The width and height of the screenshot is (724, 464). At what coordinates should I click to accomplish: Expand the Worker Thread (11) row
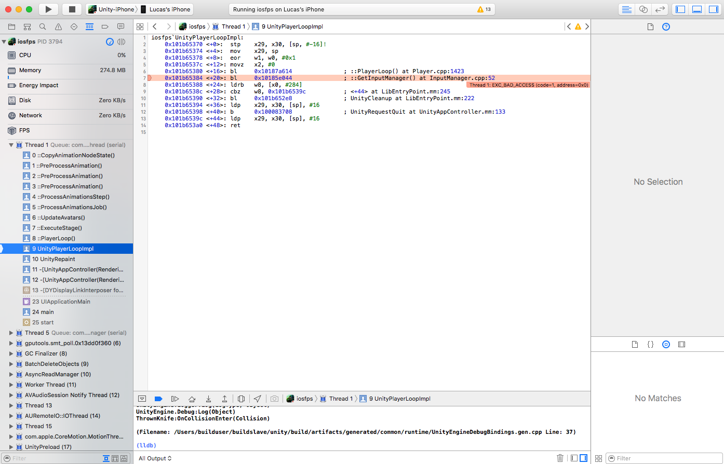pos(11,385)
